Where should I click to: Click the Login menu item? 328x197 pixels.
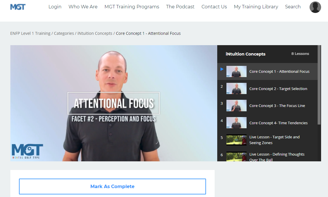[55, 7]
